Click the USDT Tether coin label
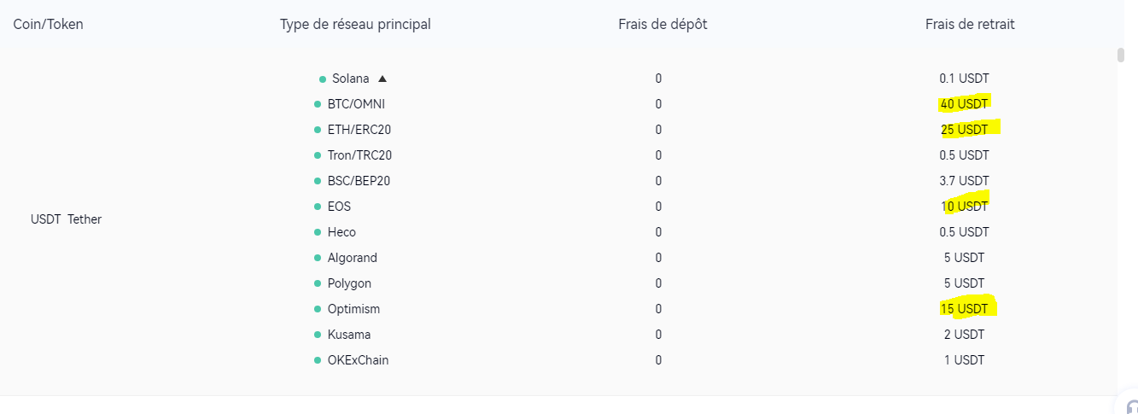The image size is (1138, 414). point(66,219)
